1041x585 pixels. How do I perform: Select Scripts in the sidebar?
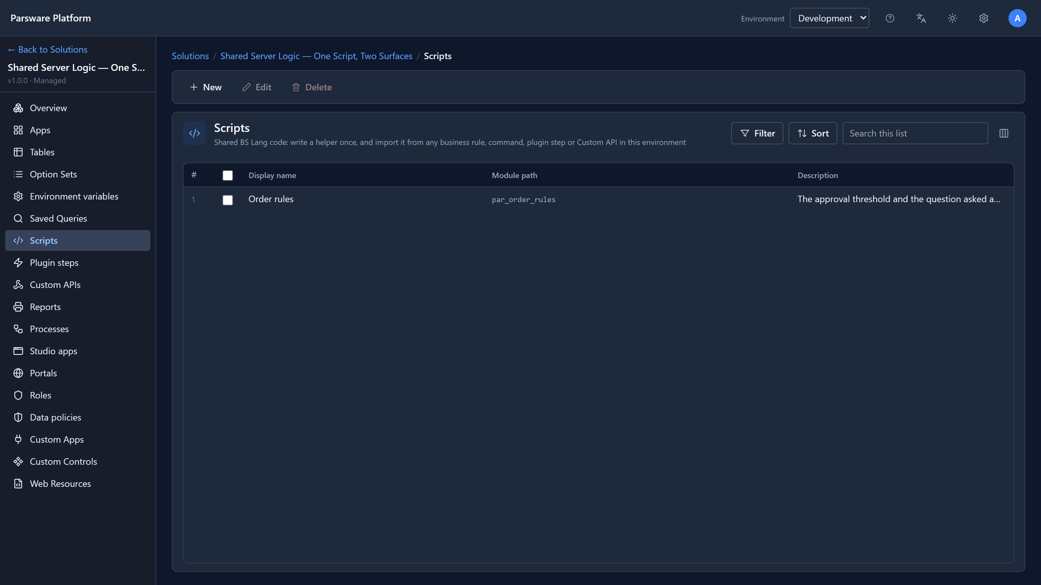(x=78, y=240)
